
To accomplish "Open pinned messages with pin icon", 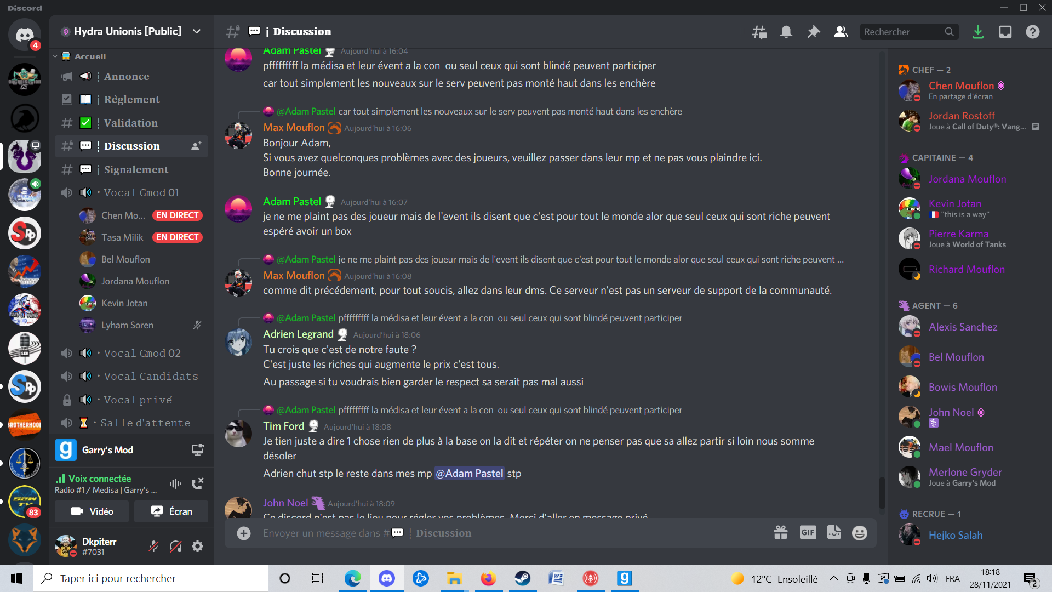I will tap(814, 32).
